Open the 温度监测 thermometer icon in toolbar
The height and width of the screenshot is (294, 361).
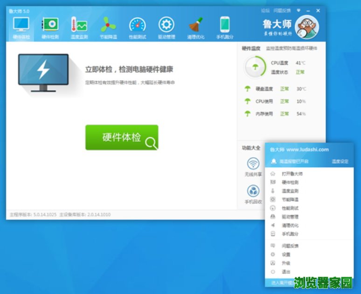(79, 25)
